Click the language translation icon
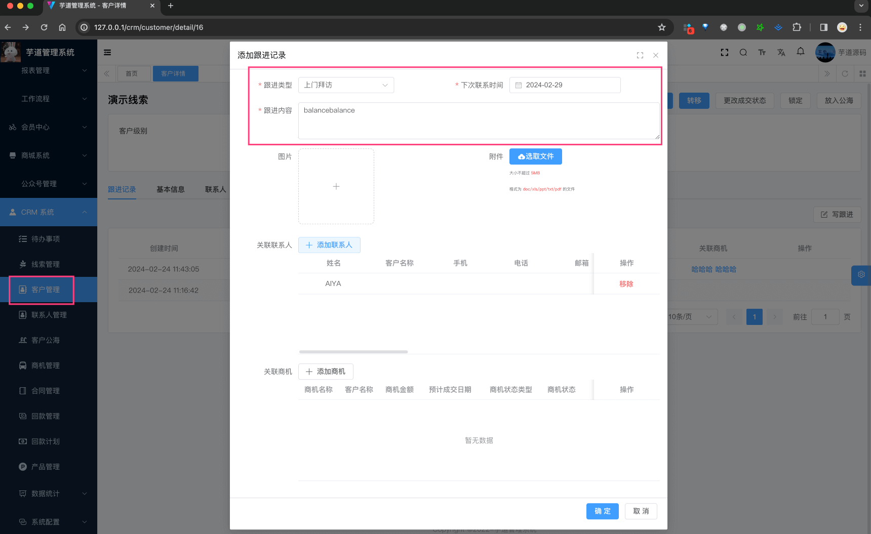 pos(781,52)
